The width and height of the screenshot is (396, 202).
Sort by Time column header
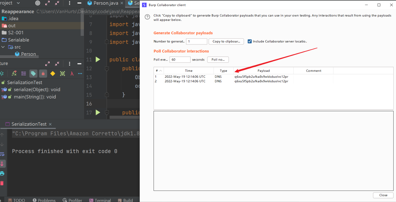189,71
